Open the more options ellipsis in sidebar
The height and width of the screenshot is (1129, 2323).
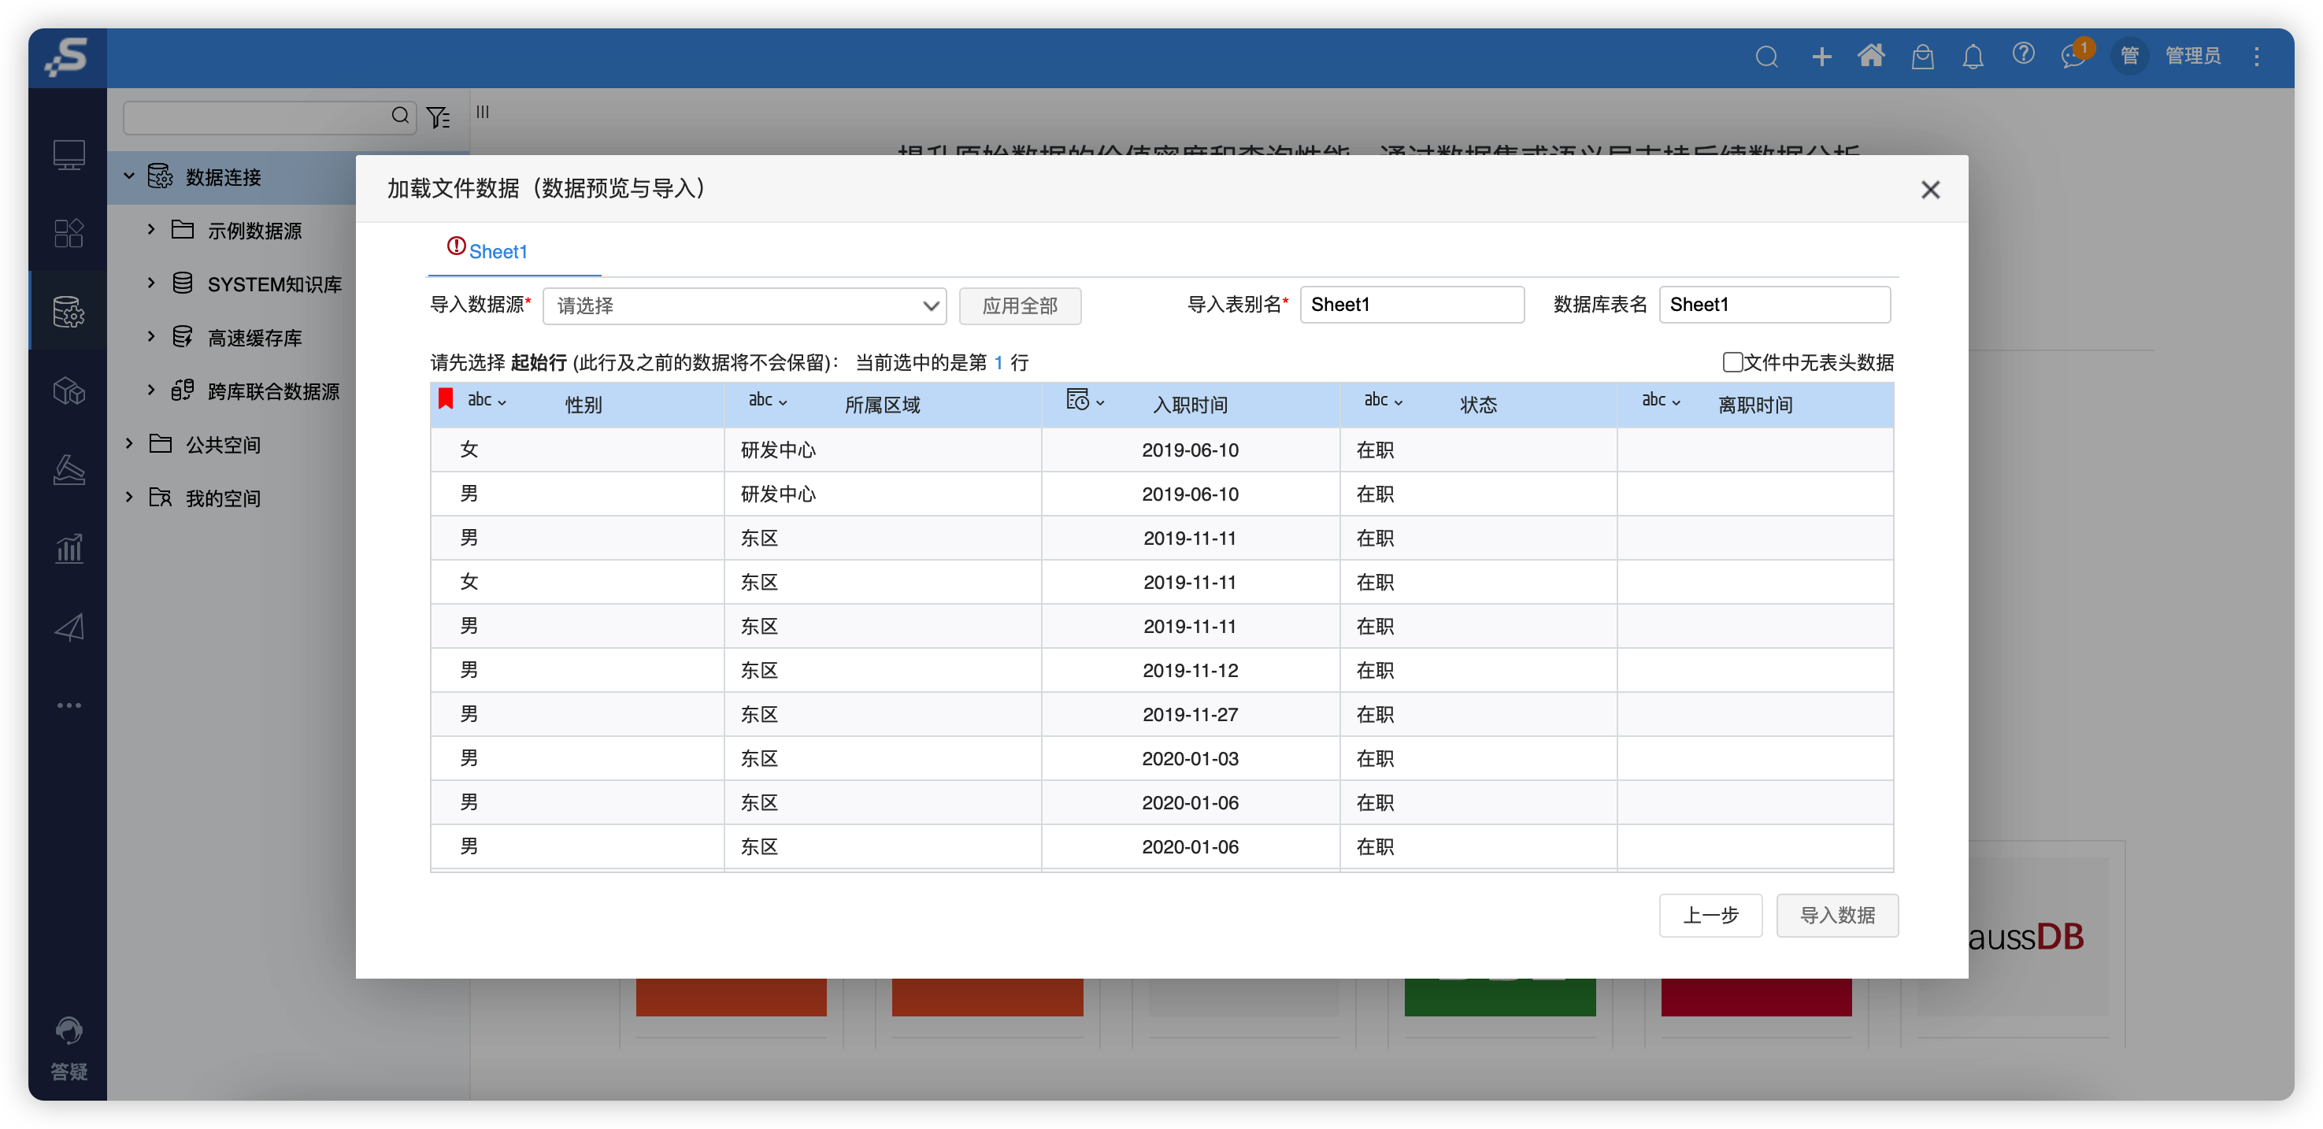[69, 705]
